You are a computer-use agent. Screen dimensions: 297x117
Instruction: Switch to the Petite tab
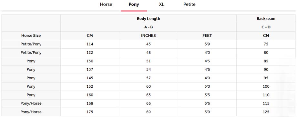pos(189,4)
